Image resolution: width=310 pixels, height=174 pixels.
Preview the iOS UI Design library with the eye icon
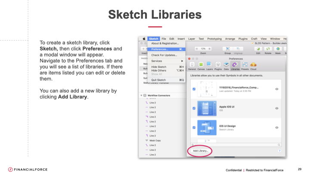277,128
